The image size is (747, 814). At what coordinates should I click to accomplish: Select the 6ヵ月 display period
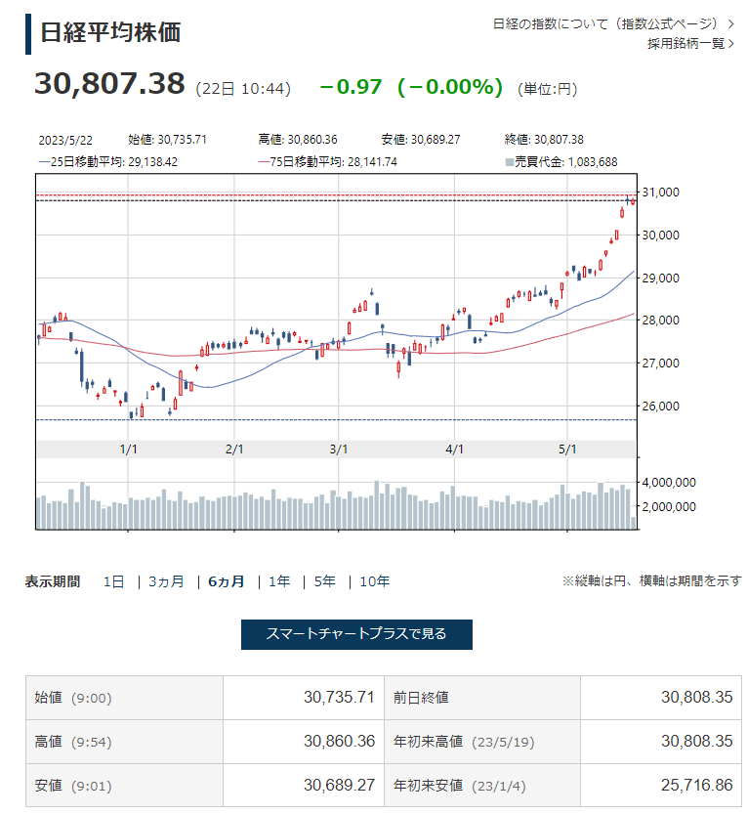(x=227, y=581)
